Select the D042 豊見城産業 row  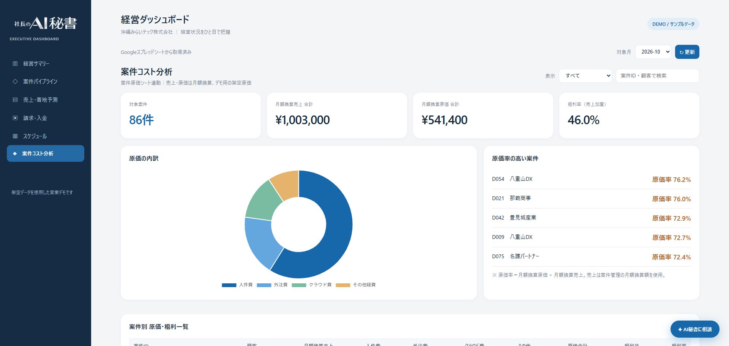[591, 218]
